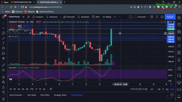
Task: Set the YTD date range
Action: click(x=32, y=89)
